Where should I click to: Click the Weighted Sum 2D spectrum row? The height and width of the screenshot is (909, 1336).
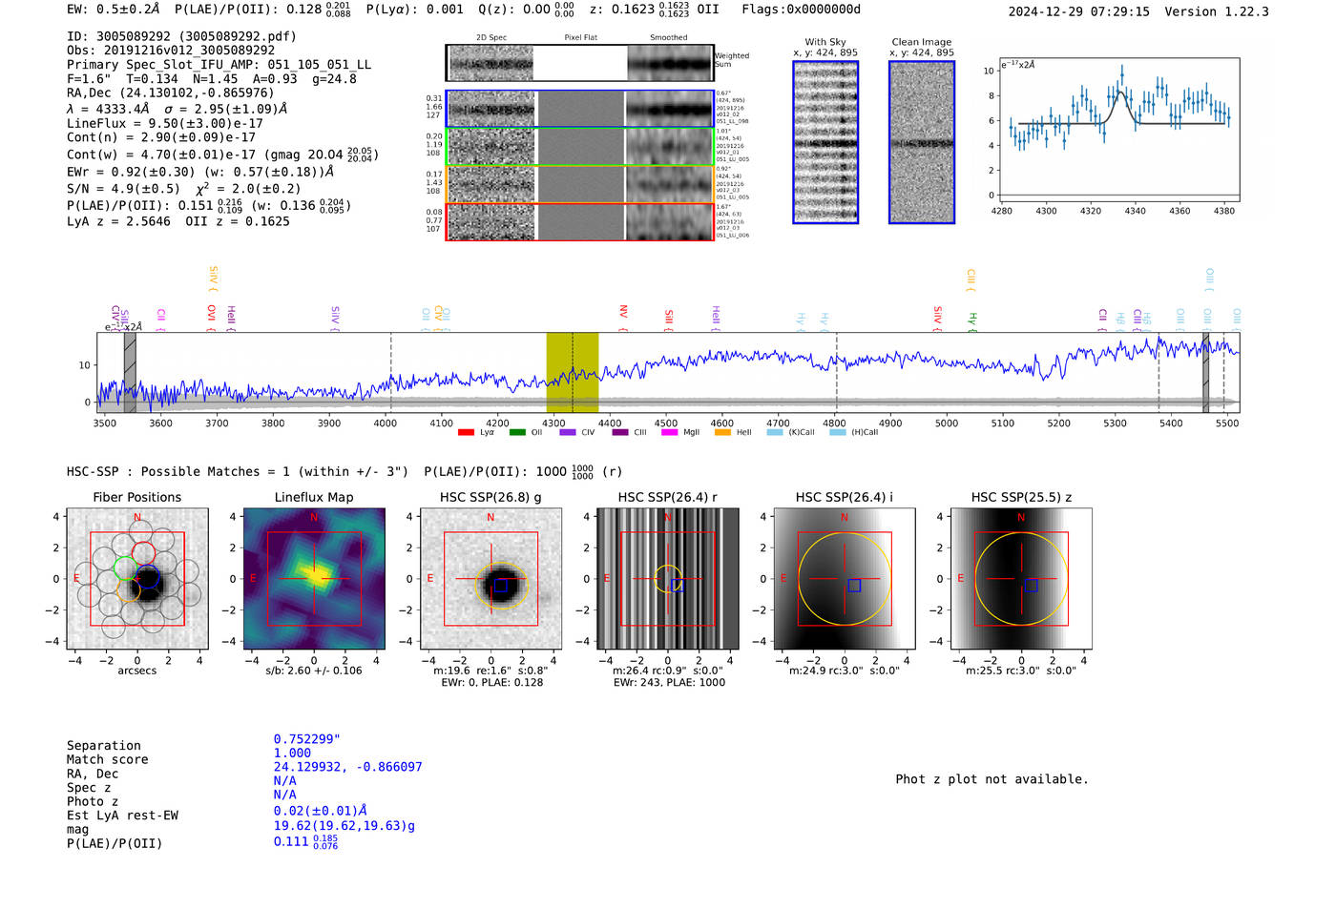click(x=580, y=63)
